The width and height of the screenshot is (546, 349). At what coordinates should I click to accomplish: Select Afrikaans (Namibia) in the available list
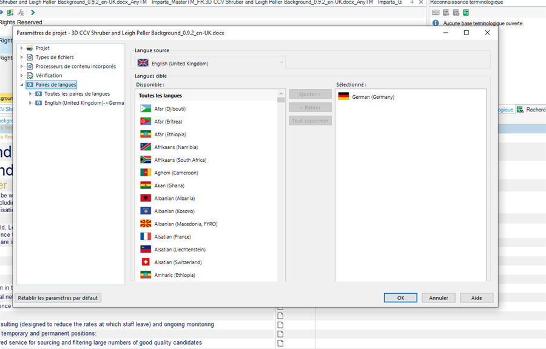pyautogui.click(x=176, y=147)
